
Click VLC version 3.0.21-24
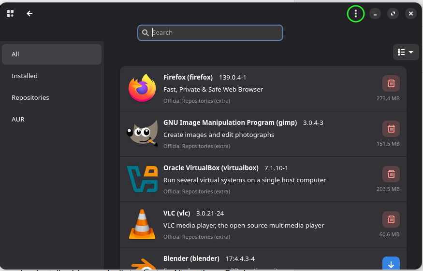tap(210, 214)
